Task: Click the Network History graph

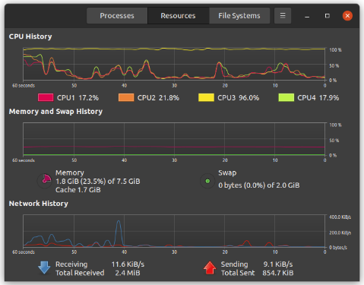Action: (174, 231)
